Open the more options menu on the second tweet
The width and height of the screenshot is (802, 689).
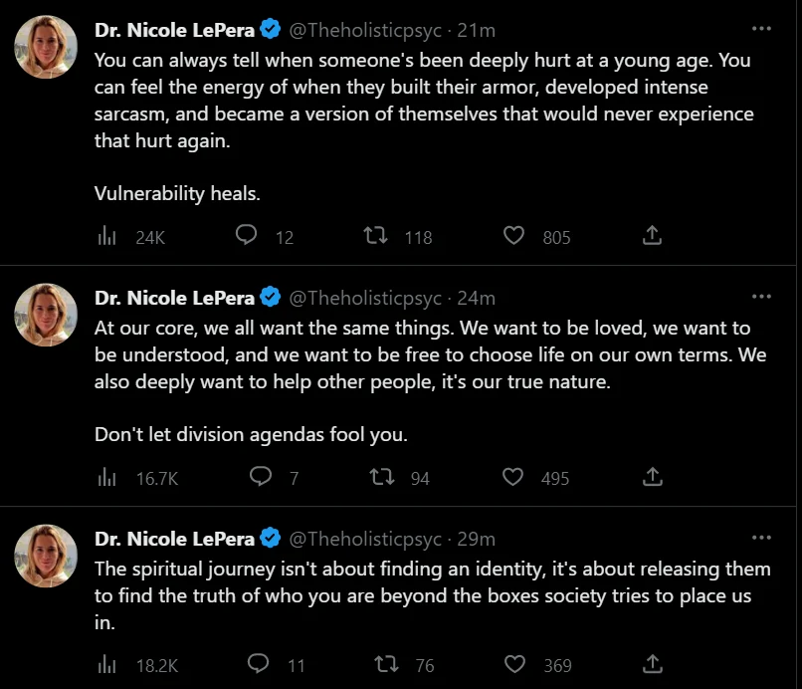[x=761, y=296]
